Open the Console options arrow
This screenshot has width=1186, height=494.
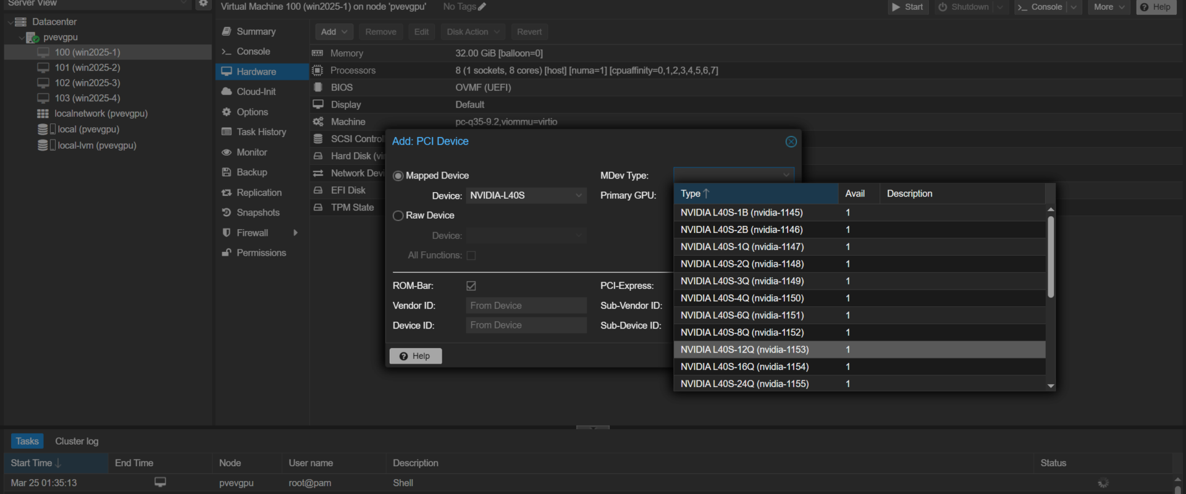[1074, 7]
